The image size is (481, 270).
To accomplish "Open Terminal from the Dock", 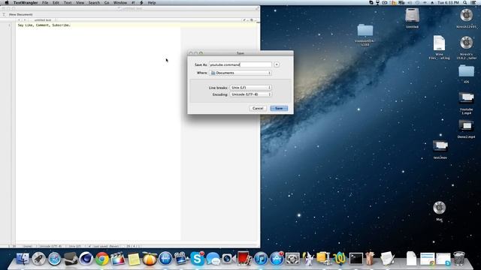I will click(355, 259).
